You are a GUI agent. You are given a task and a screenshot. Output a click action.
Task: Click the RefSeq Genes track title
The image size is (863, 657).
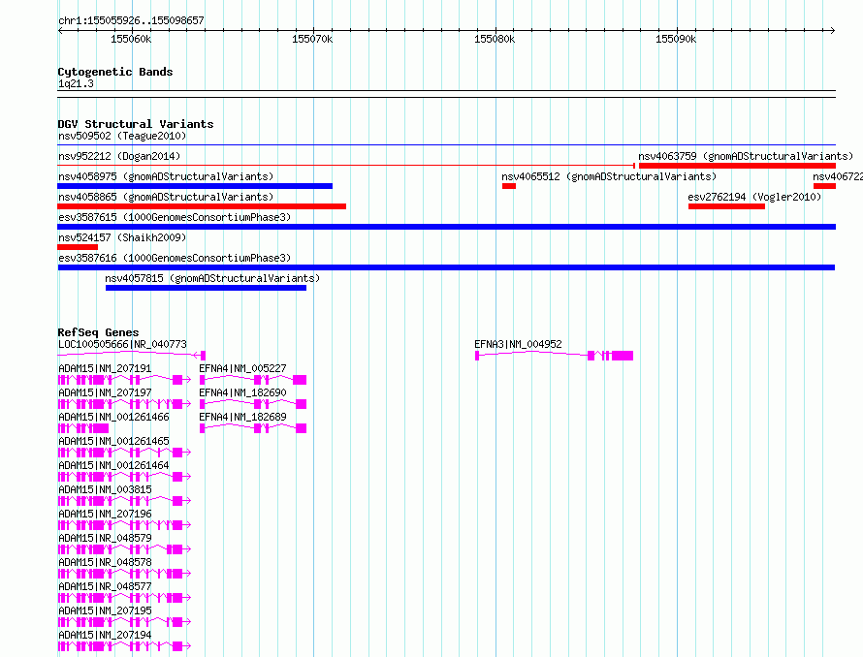(98, 332)
